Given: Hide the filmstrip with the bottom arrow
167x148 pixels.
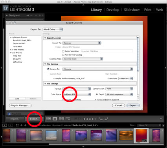Looking at the screenshot, I should pyautogui.click(x=83, y=146).
